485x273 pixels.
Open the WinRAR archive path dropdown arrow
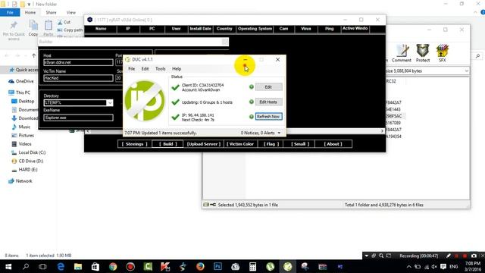point(467,71)
